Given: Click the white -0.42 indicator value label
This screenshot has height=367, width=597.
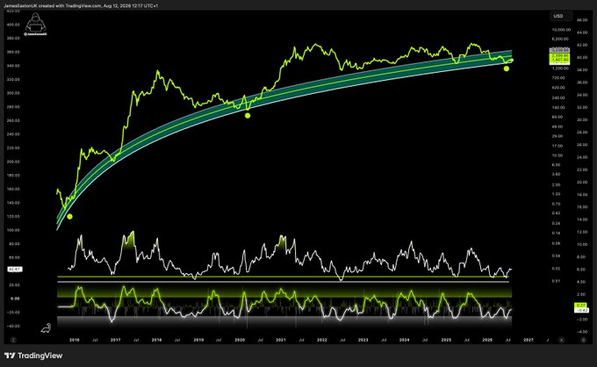Looking at the screenshot, I should (x=581, y=310).
